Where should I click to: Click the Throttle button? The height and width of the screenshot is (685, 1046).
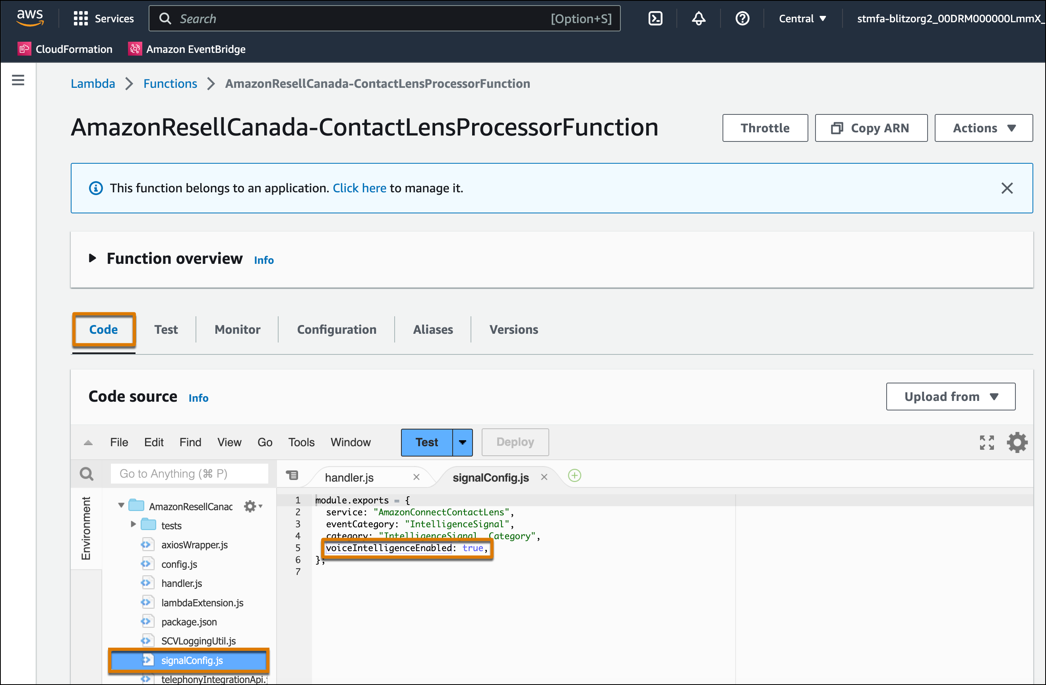[765, 128]
